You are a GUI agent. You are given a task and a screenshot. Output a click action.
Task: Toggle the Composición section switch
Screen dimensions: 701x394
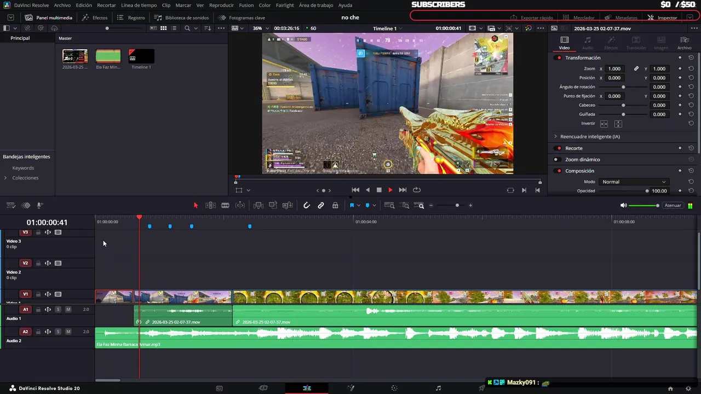(559, 171)
